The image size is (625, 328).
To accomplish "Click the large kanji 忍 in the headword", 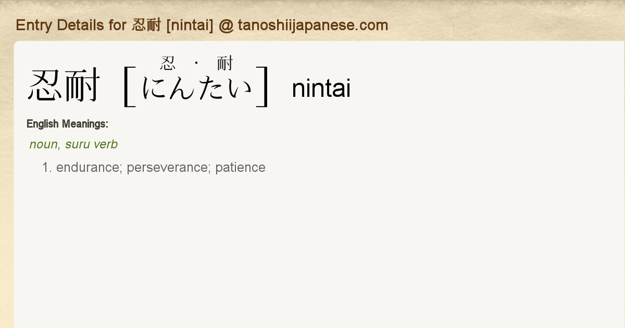I will coord(45,86).
